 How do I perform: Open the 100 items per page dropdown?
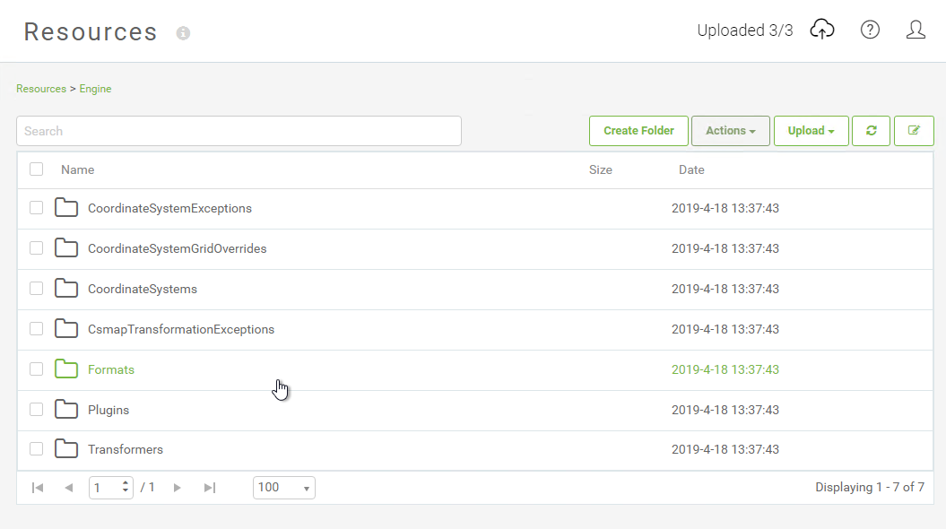click(x=284, y=488)
